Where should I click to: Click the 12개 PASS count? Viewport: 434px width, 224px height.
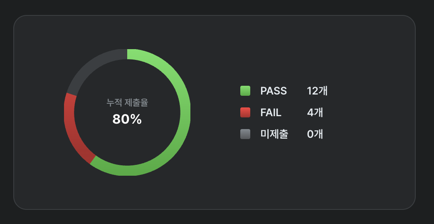[317, 91]
